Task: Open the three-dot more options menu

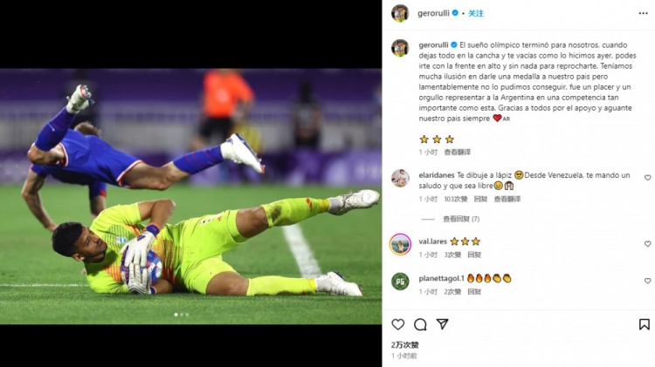Action: pyautogui.click(x=644, y=13)
